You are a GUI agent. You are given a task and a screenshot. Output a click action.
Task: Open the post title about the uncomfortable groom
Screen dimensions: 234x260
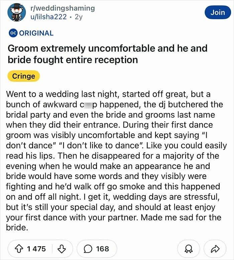(x=107, y=54)
